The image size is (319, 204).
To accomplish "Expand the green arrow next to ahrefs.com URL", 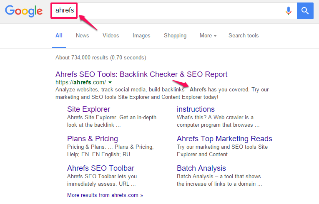I will pos(110,82).
